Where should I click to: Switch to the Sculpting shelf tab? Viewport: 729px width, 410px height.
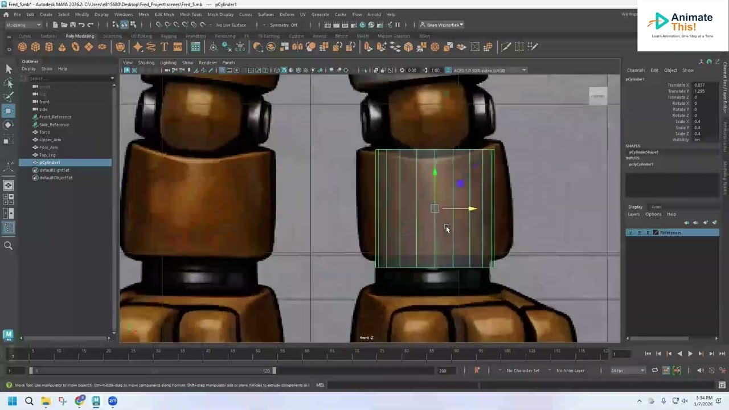coord(112,36)
